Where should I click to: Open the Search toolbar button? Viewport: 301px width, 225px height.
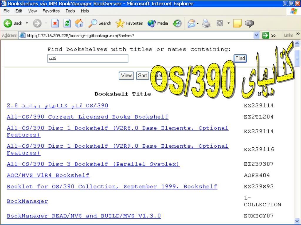coord(100,23)
